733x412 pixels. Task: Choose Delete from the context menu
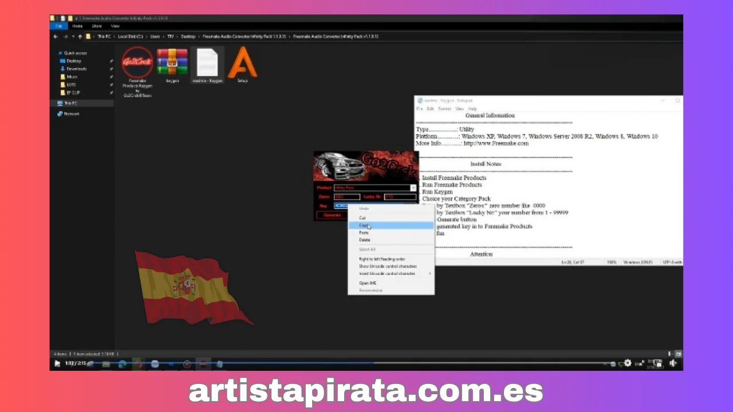click(x=364, y=240)
